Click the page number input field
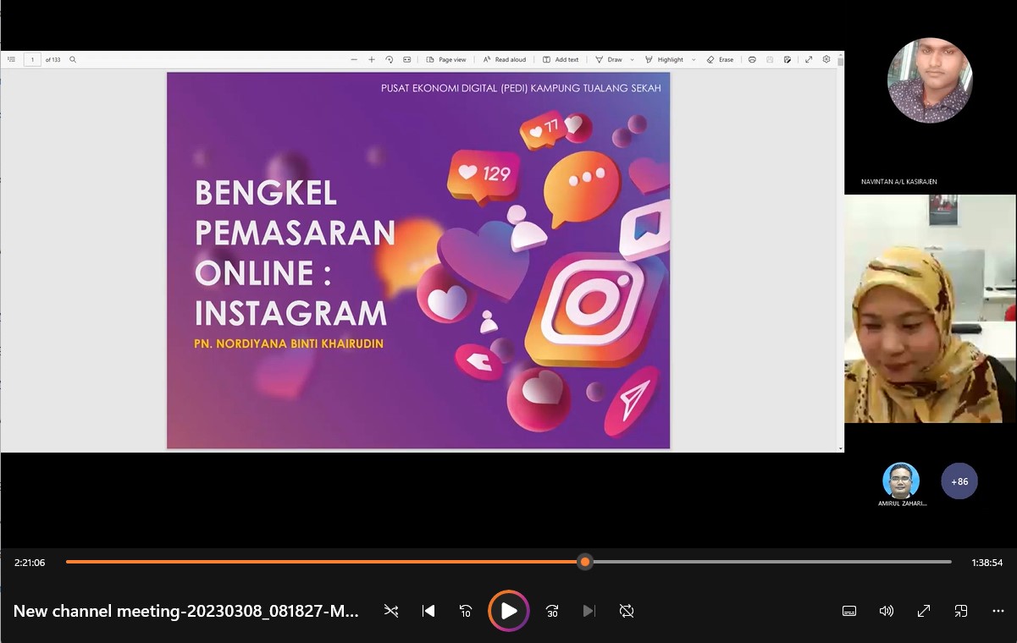The width and height of the screenshot is (1017, 643). (32, 59)
